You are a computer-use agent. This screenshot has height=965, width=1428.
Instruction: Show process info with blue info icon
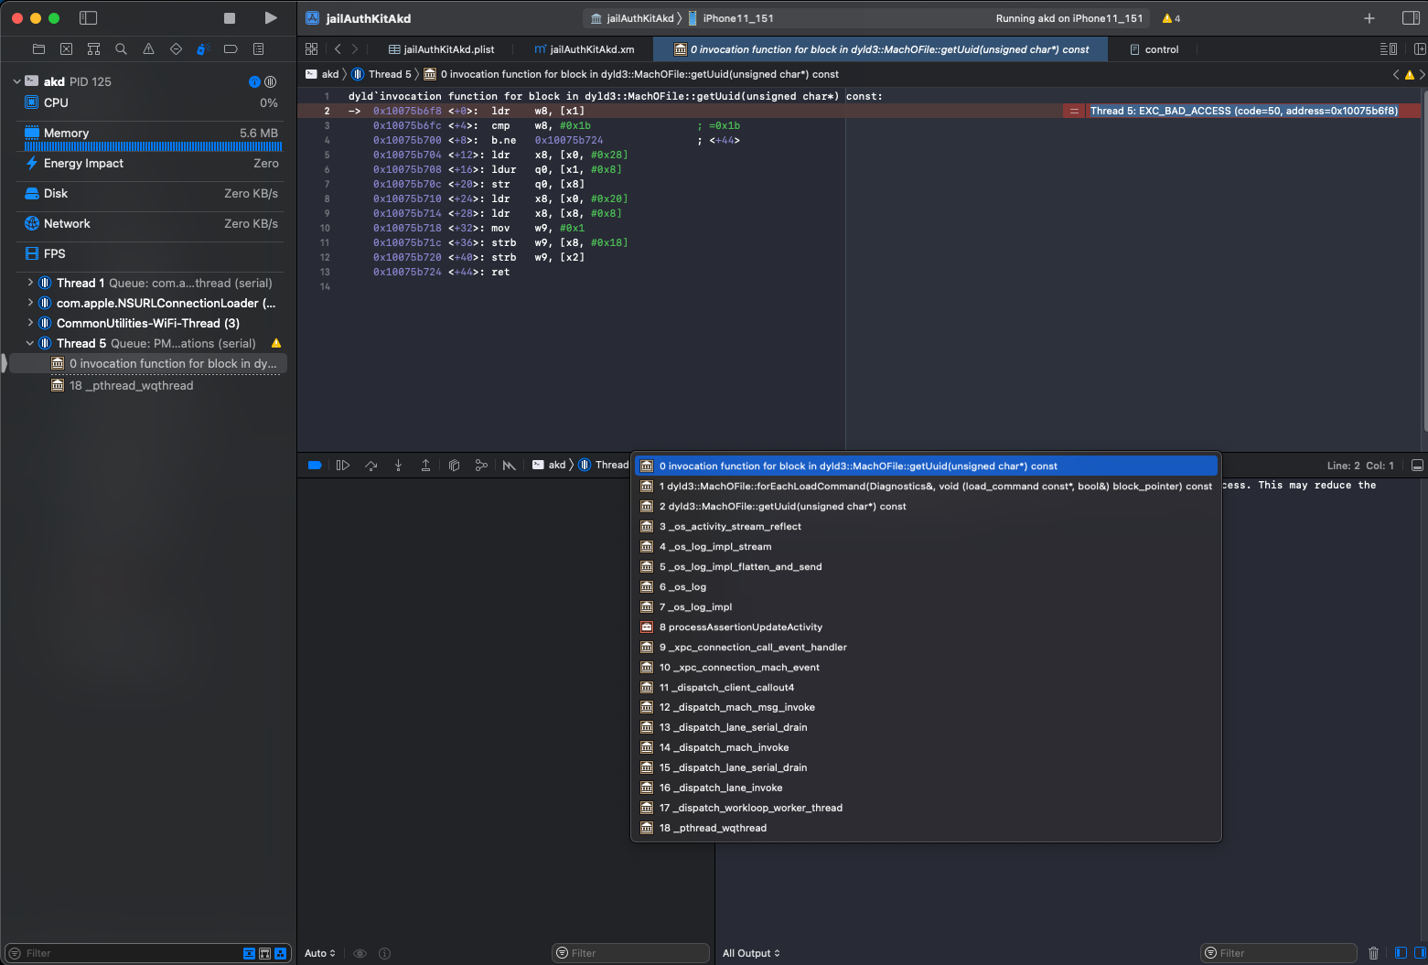point(254,81)
